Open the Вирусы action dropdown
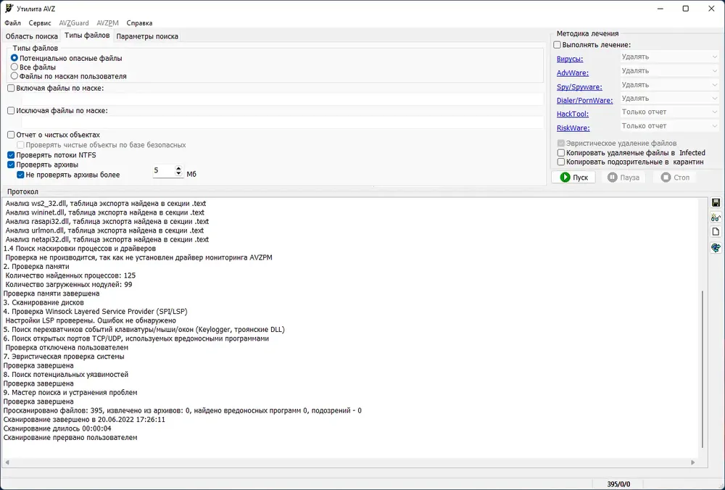The height and width of the screenshot is (490, 725). click(x=669, y=57)
